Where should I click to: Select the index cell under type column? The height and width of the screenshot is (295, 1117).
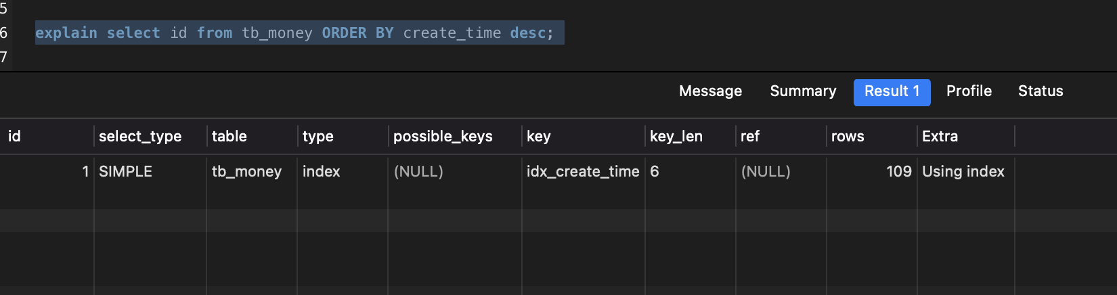(x=321, y=172)
